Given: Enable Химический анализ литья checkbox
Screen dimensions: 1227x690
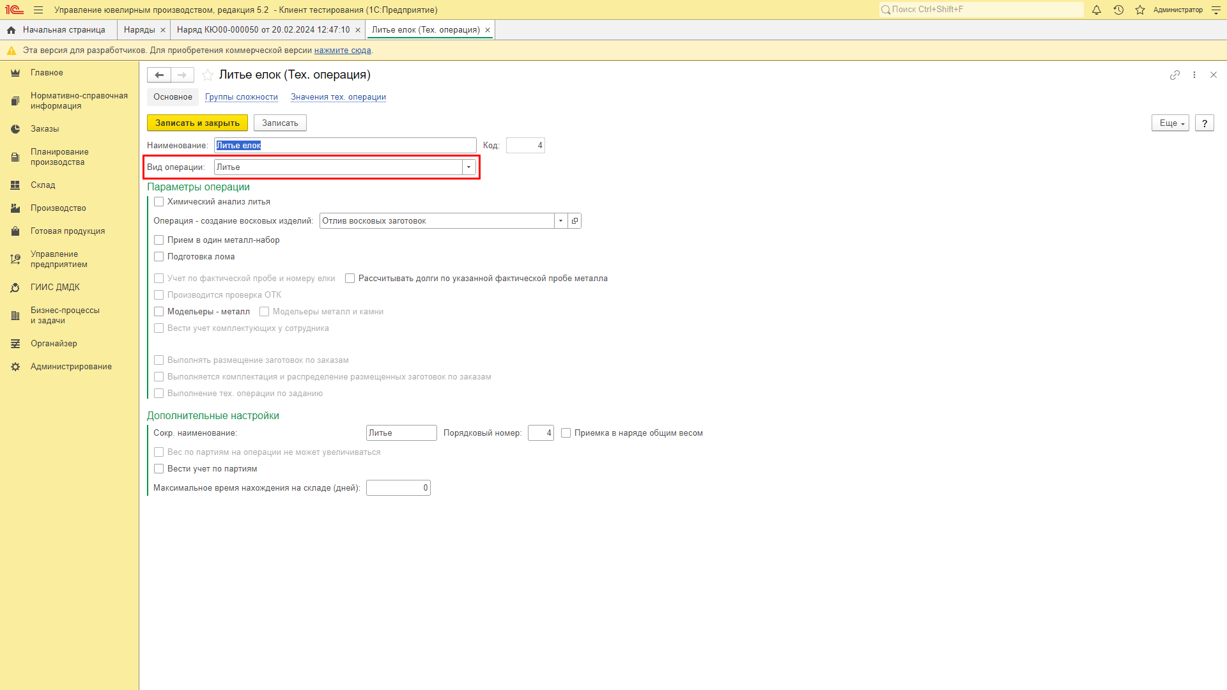Looking at the screenshot, I should [158, 202].
